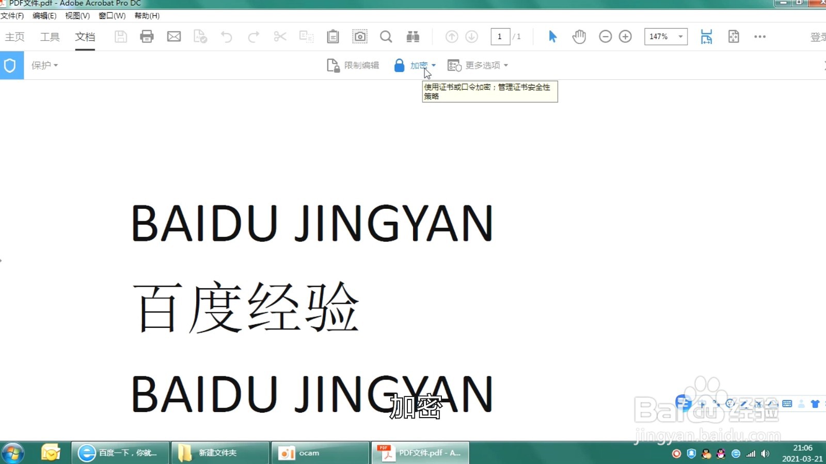
Task: Send file by email envelope icon
Action: click(174, 37)
